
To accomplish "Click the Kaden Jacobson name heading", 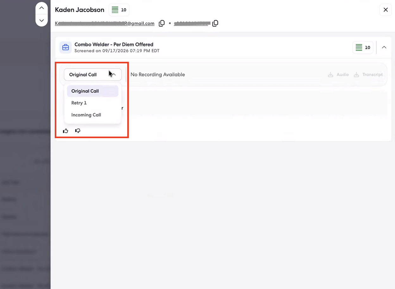I will [x=79, y=10].
